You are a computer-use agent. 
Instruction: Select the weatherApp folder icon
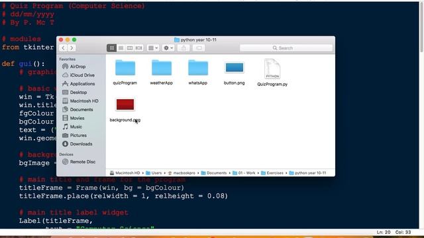coord(162,67)
